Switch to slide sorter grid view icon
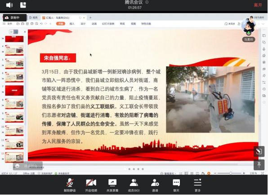Image resolution: width=268 pixels, height=195 pixels. (192, 173)
